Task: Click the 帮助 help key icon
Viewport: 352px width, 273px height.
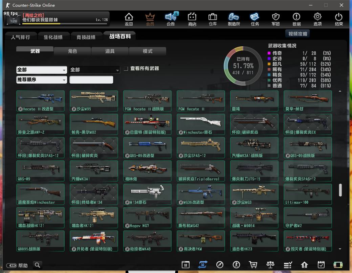Action: (x=12, y=266)
